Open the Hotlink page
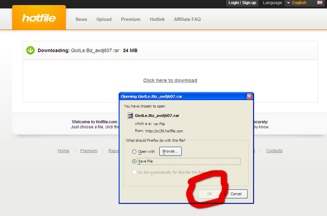 pos(157,19)
